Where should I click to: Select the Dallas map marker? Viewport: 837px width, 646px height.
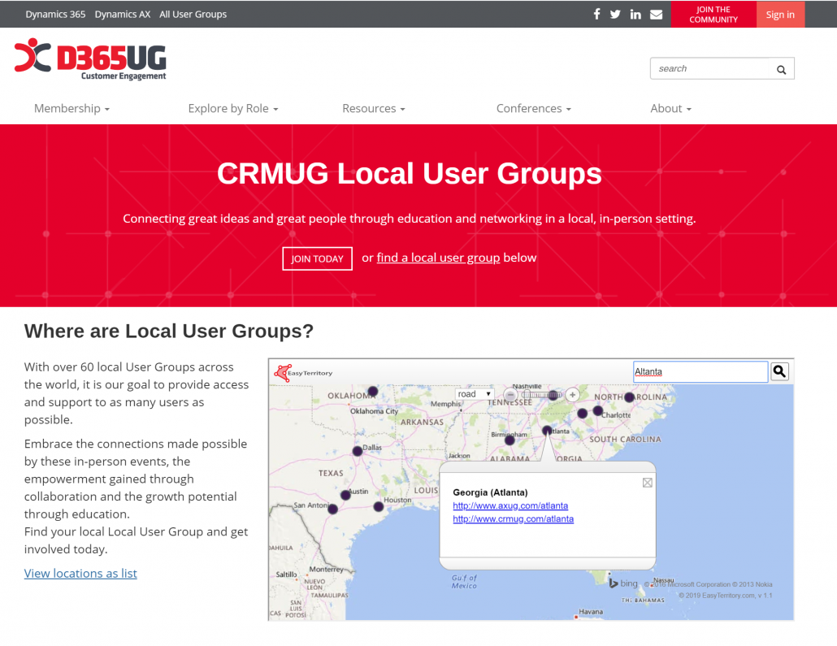pos(358,451)
